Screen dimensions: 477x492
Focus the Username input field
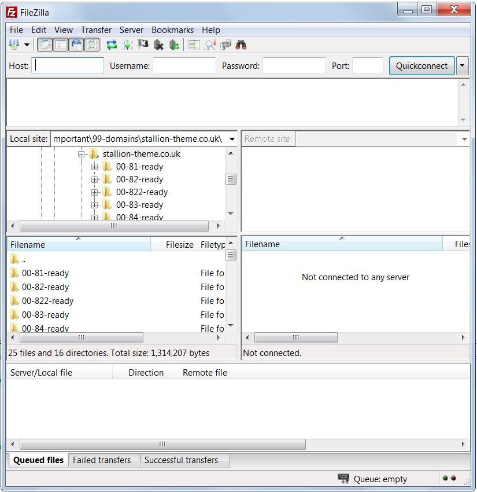pyautogui.click(x=184, y=65)
